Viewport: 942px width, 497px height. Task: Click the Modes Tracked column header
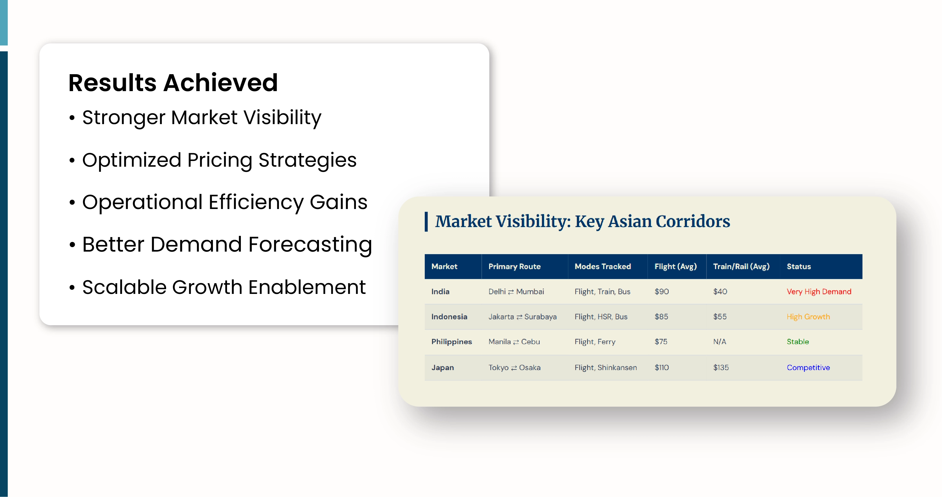point(603,267)
